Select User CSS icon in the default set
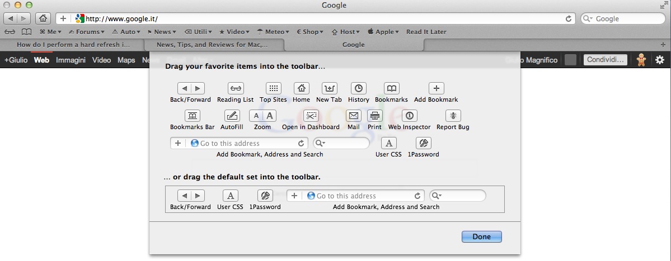Image resolution: width=671 pixels, height=261 pixels. (x=230, y=196)
